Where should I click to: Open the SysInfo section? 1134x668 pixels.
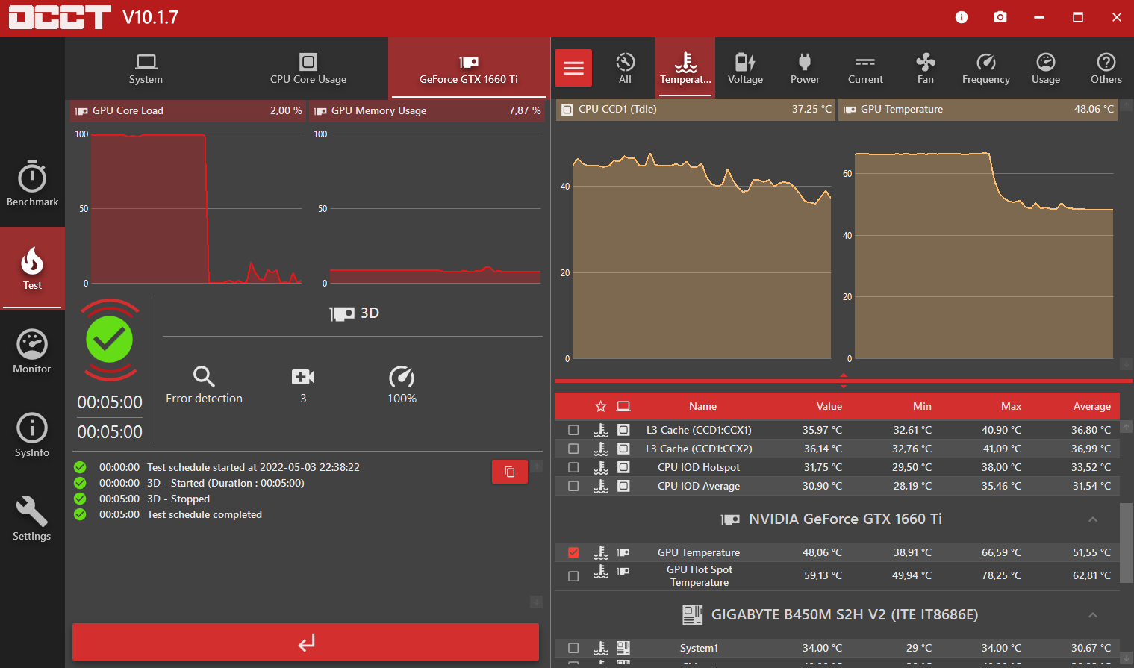32,435
